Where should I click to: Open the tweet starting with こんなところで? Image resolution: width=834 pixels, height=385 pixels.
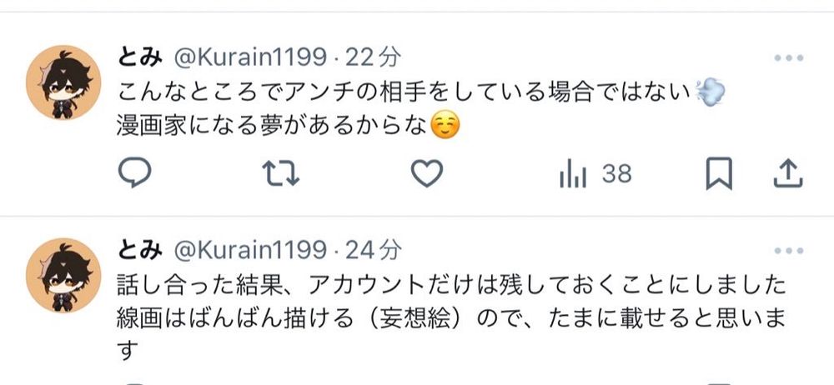[x=421, y=110]
